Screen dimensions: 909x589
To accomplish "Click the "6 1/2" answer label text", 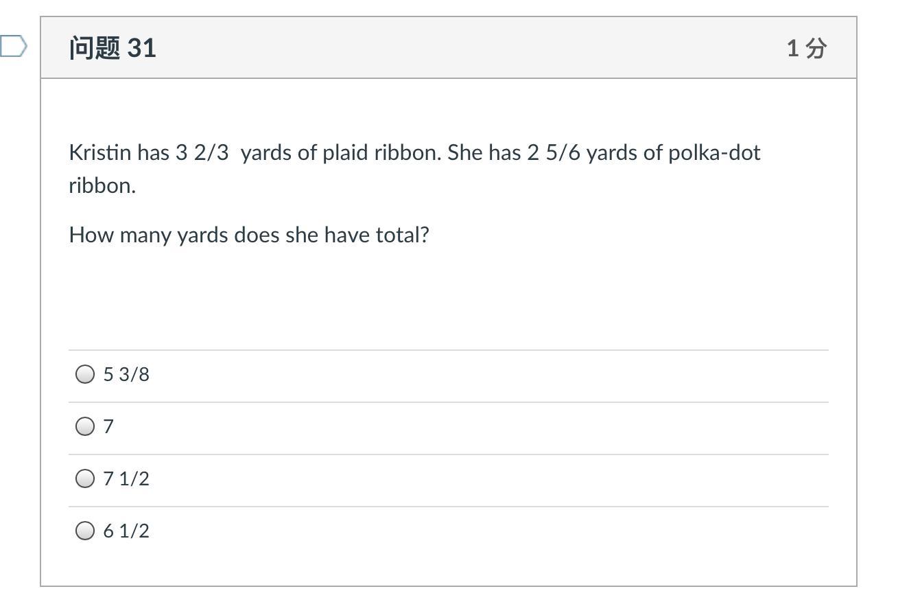I will (x=126, y=531).
